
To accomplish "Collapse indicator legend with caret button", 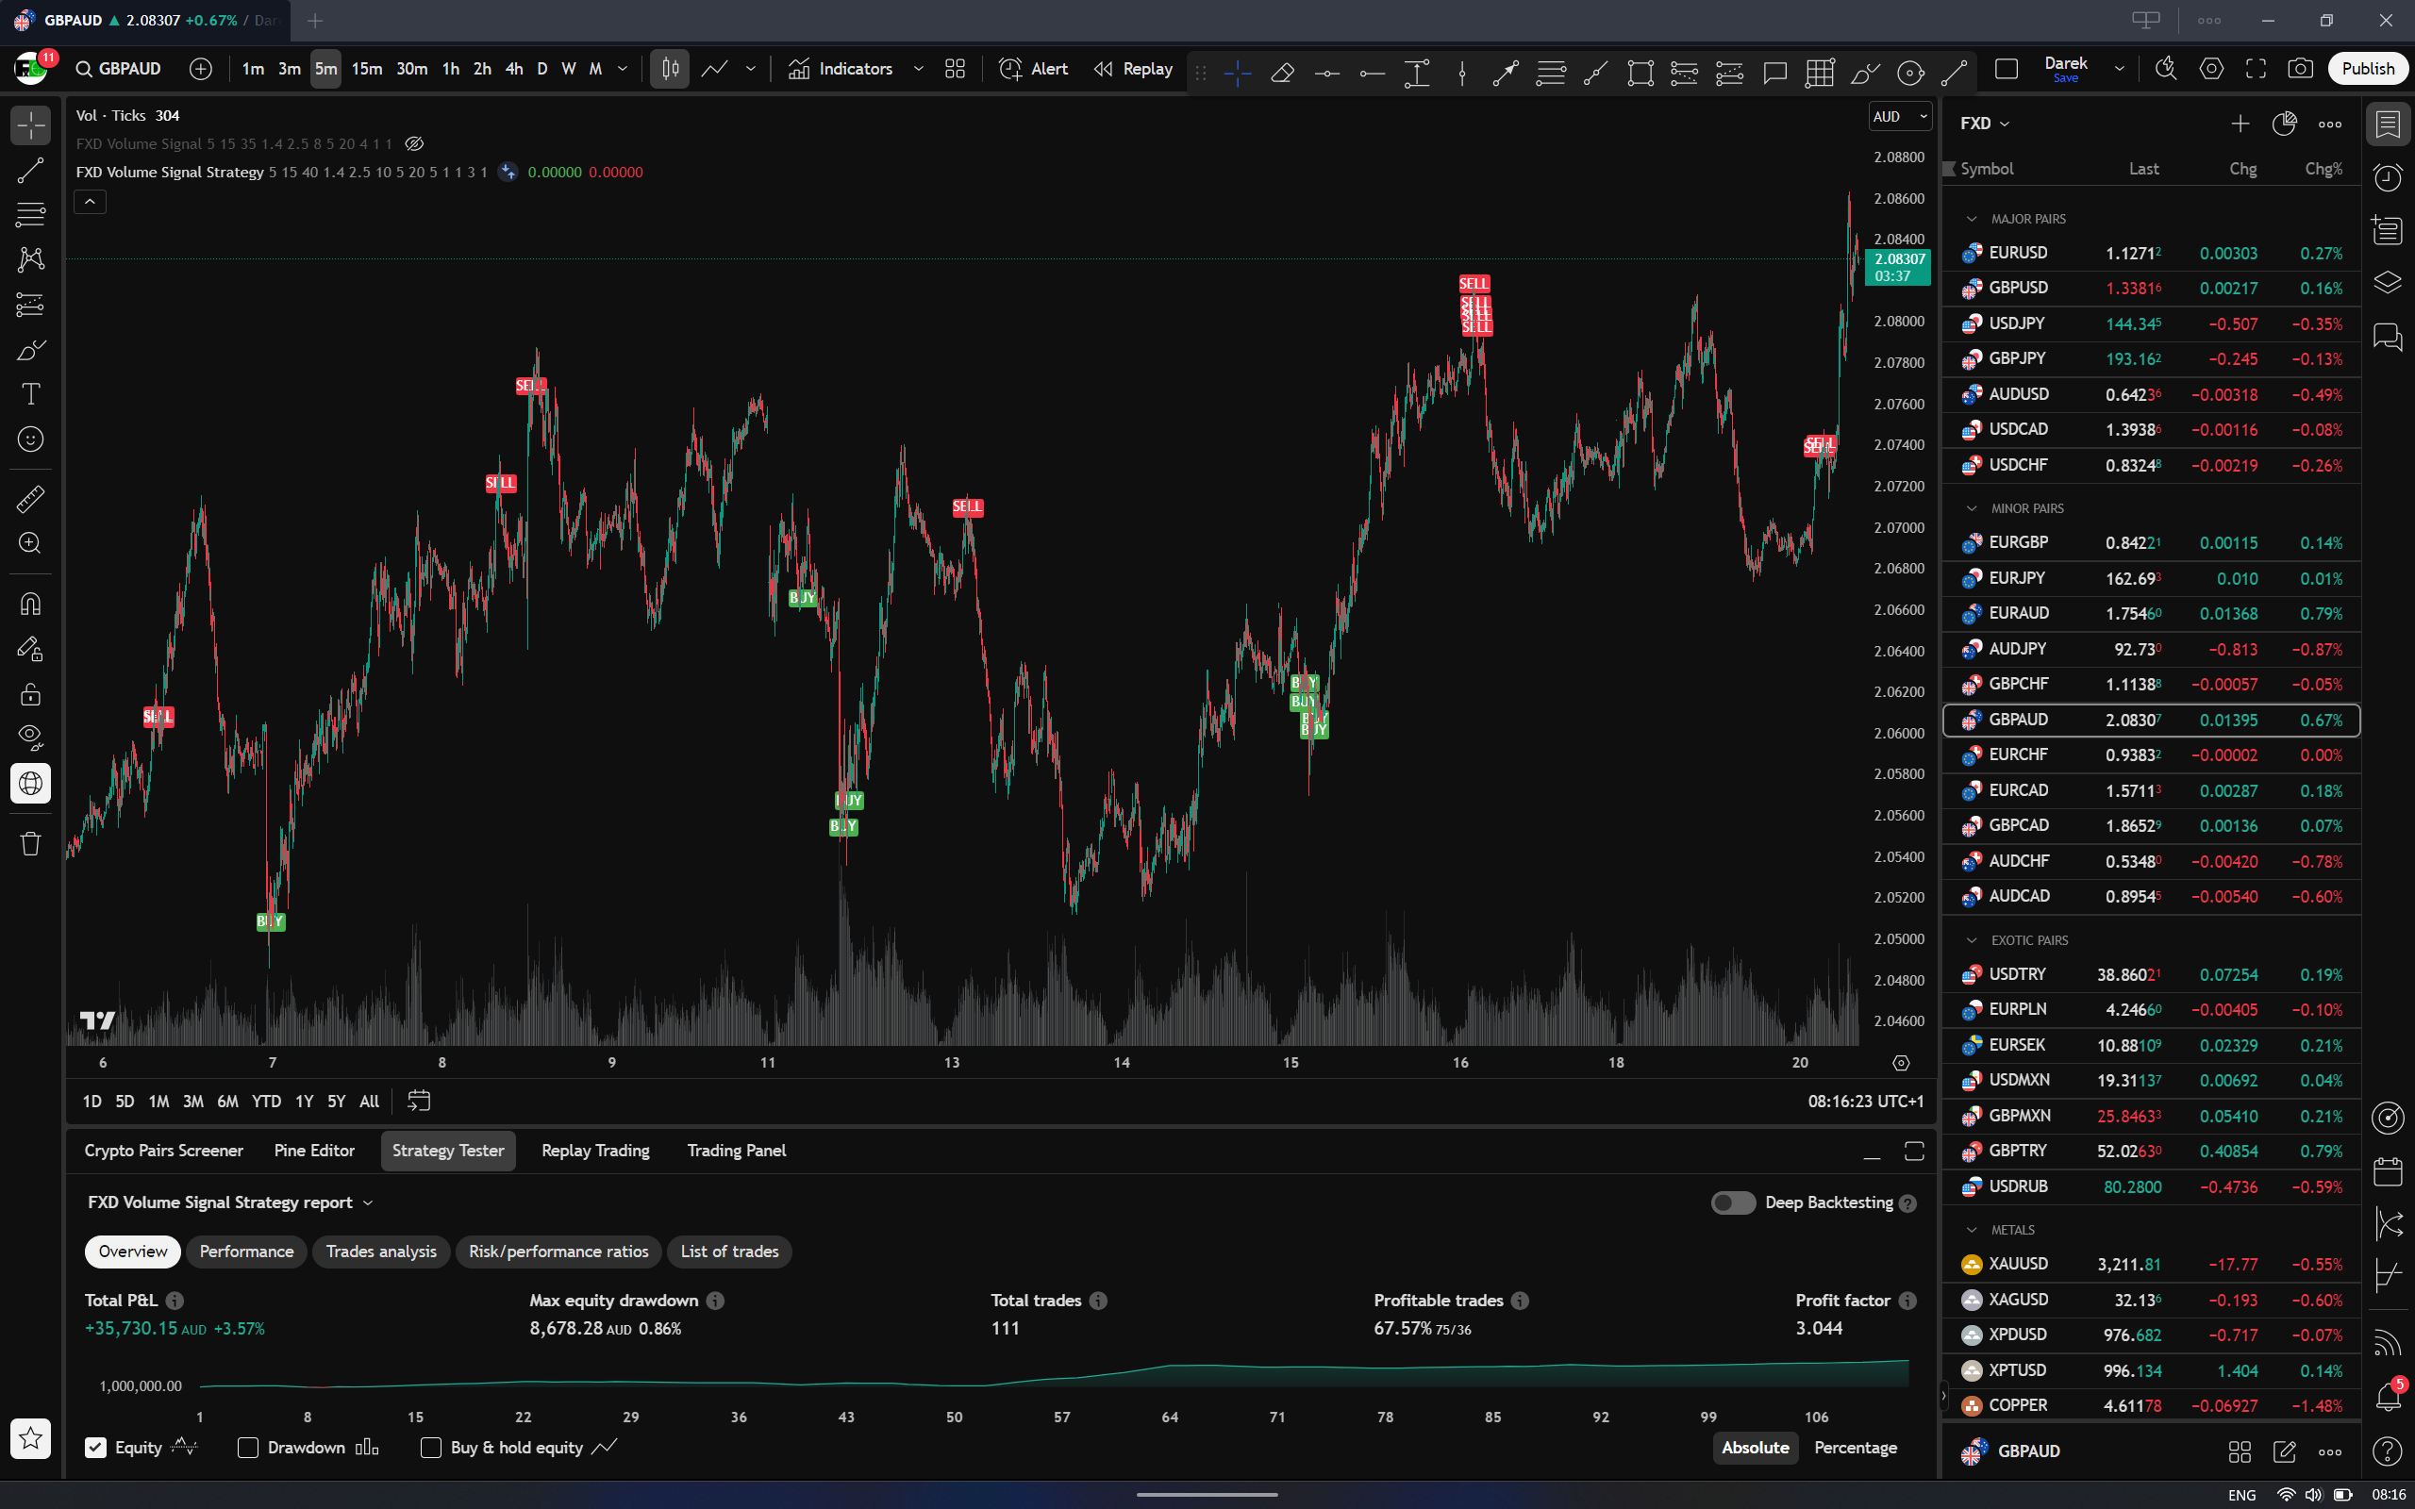I will click(x=90, y=202).
